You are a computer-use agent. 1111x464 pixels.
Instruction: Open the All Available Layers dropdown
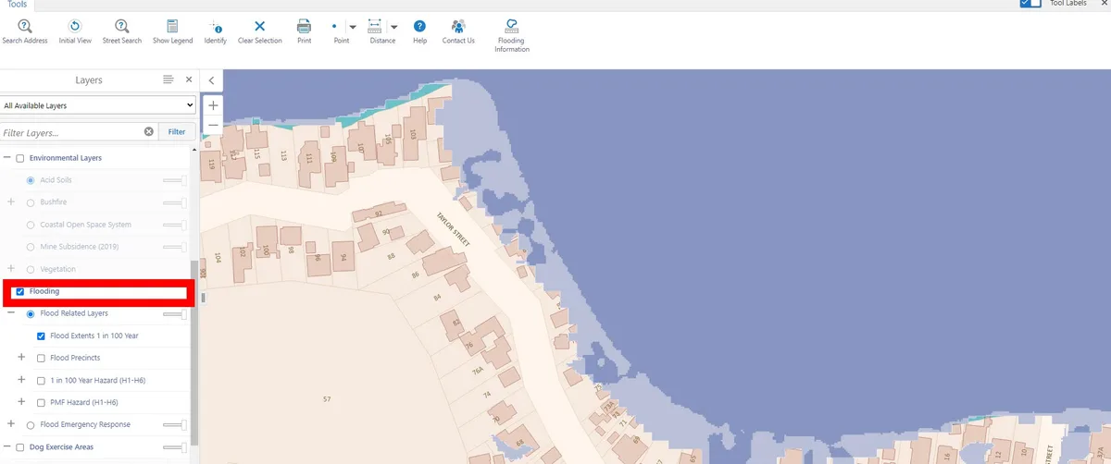98,105
